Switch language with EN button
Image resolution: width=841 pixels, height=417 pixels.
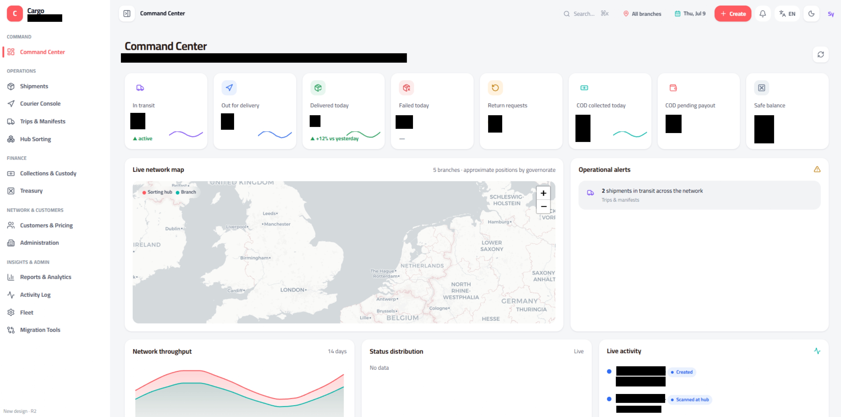coord(787,14)
